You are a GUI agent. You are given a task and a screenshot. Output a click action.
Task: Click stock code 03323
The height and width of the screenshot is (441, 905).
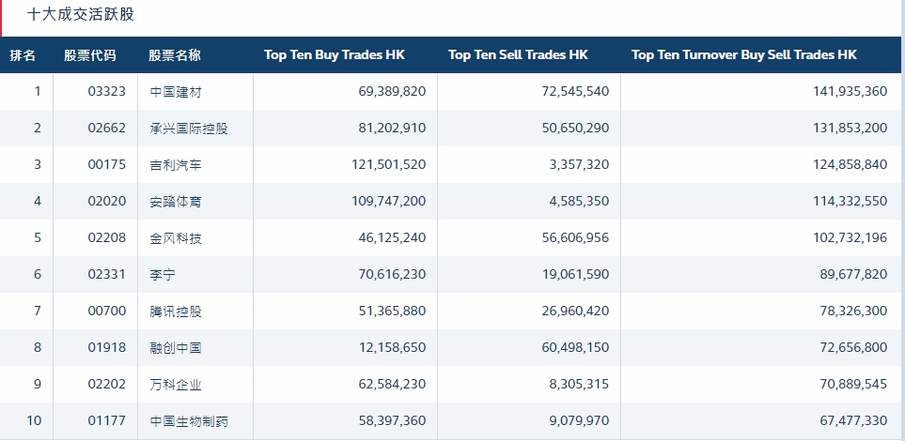(x=106, y=92)
